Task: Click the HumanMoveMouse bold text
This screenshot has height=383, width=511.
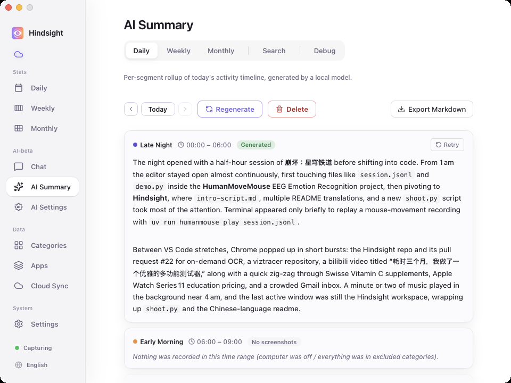Action: (x=236, y=186)
